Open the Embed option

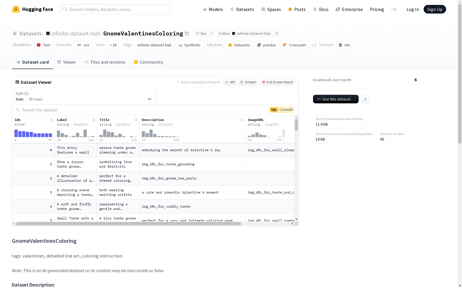pos(248,82)
